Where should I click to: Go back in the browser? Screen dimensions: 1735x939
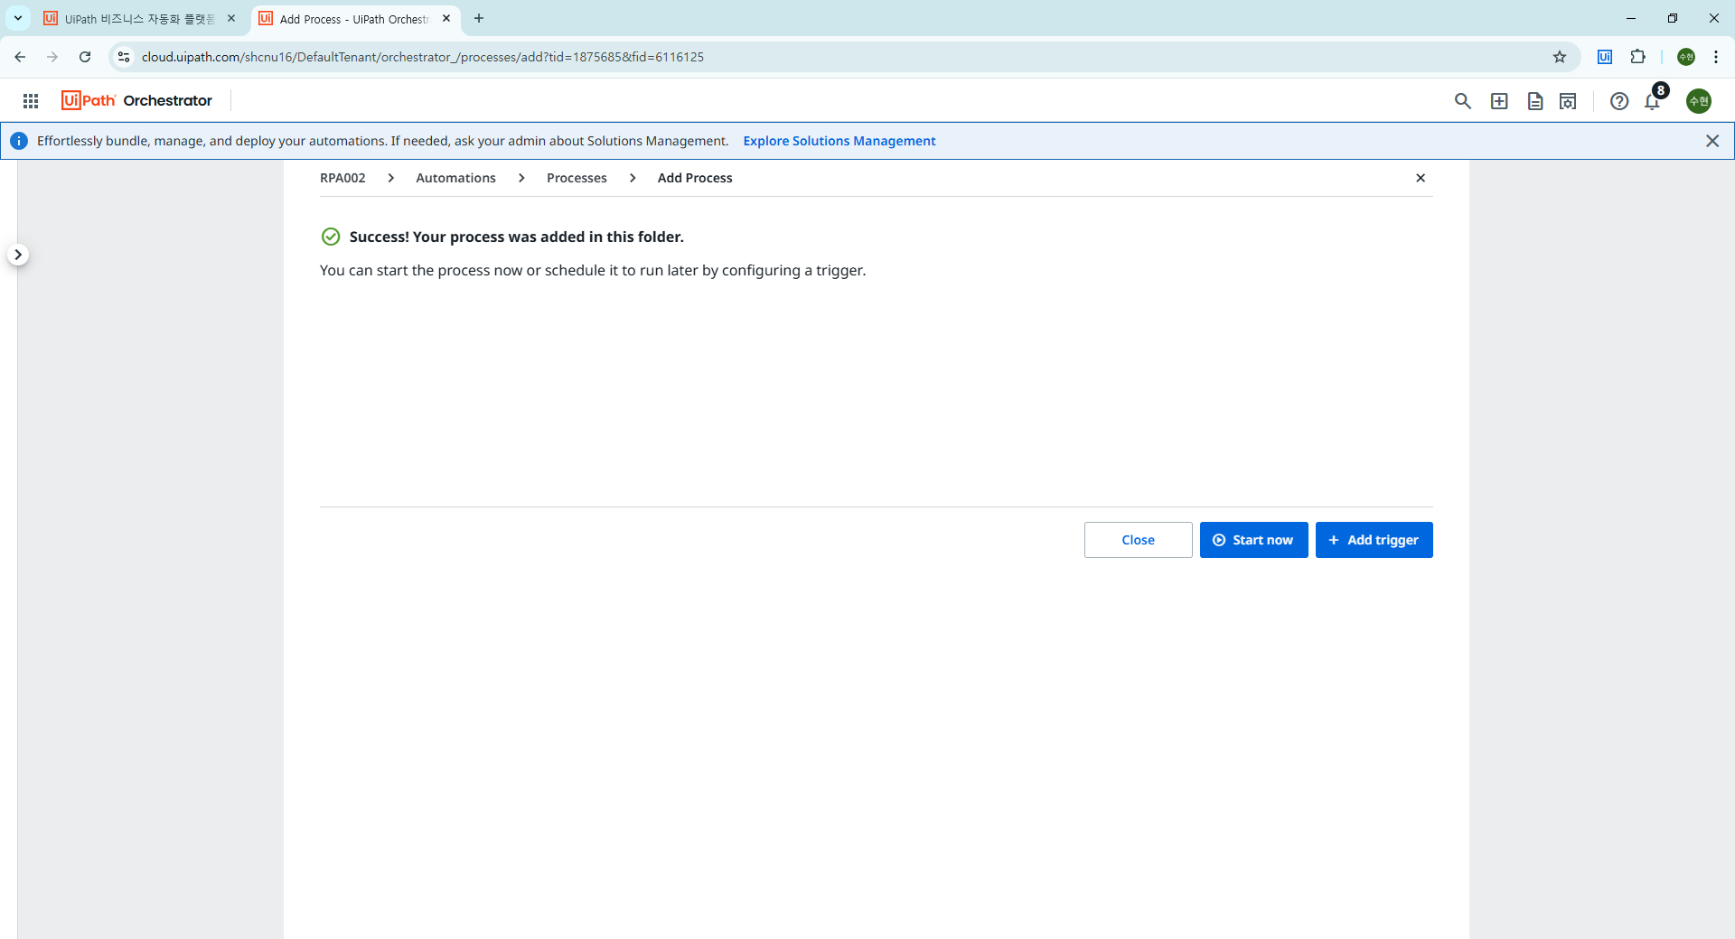[20, 57]
